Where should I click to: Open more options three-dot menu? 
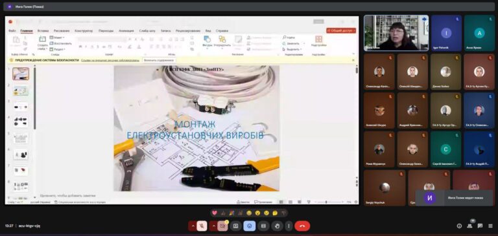click(x=289, y=226)
